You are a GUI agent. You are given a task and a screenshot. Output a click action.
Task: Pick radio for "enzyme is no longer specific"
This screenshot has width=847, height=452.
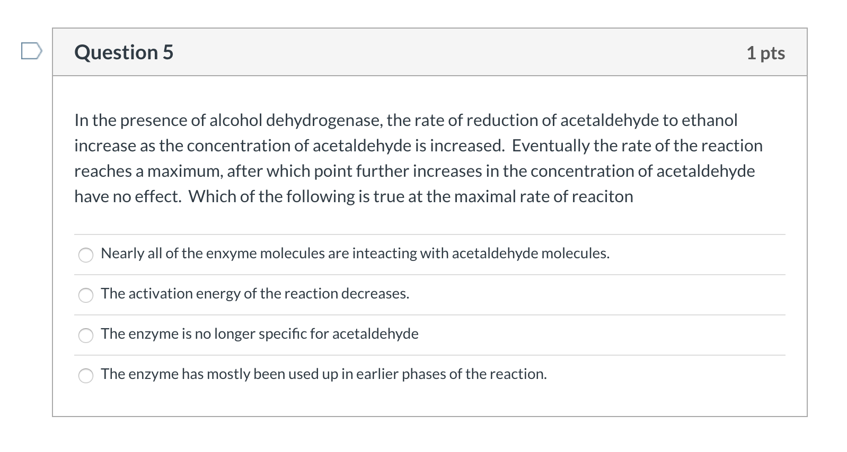tap(86, 336)
